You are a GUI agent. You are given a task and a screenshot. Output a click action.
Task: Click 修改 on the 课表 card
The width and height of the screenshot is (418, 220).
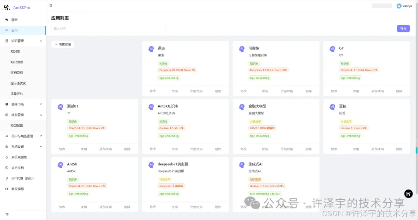tap(153, 91)
